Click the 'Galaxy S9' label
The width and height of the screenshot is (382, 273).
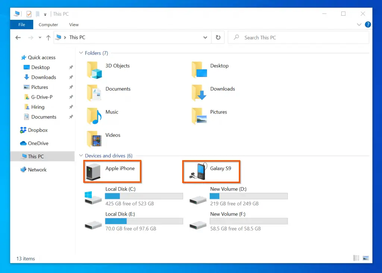(221, 168)
